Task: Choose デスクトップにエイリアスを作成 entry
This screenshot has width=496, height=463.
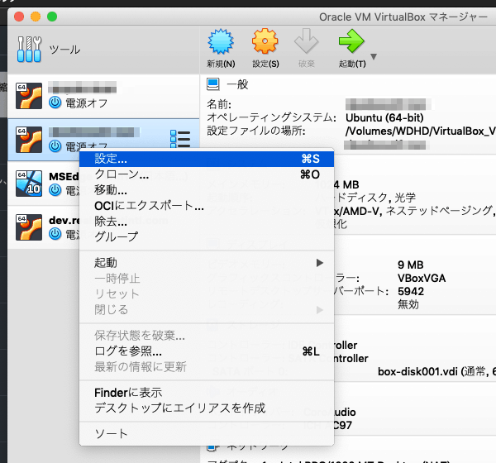Action: point(207,408)
